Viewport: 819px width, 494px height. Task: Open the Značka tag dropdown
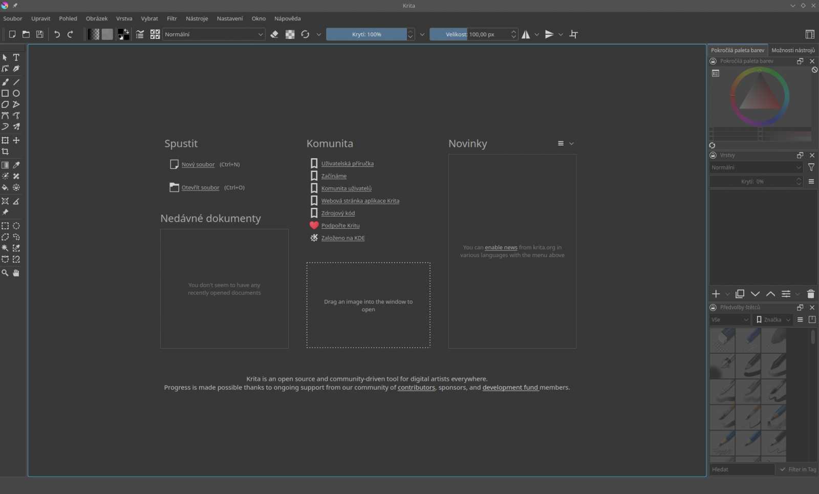click(x=773, y=319)
